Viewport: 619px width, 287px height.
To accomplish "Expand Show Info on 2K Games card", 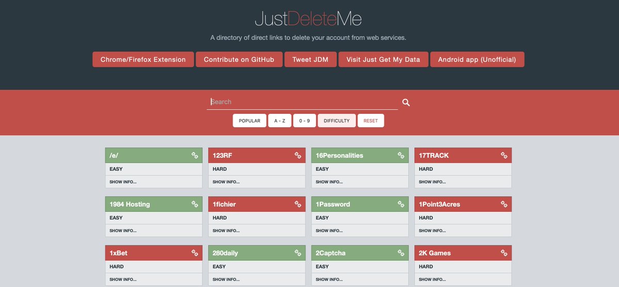I will click(432, 280).
